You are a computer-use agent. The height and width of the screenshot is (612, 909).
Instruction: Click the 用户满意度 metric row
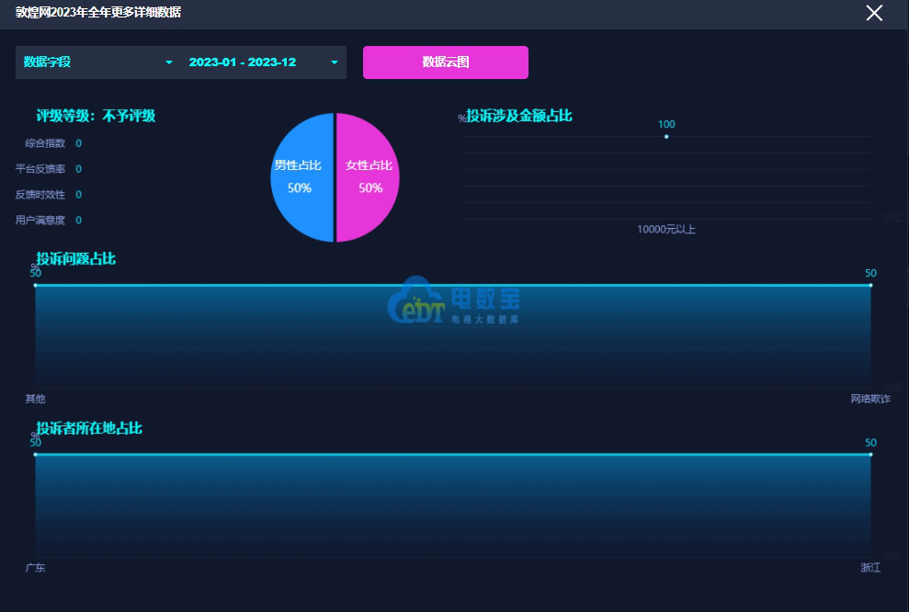point(46,221)
